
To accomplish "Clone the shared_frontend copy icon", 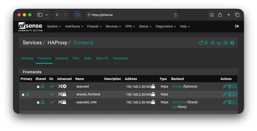I will [x=235, y=94].
